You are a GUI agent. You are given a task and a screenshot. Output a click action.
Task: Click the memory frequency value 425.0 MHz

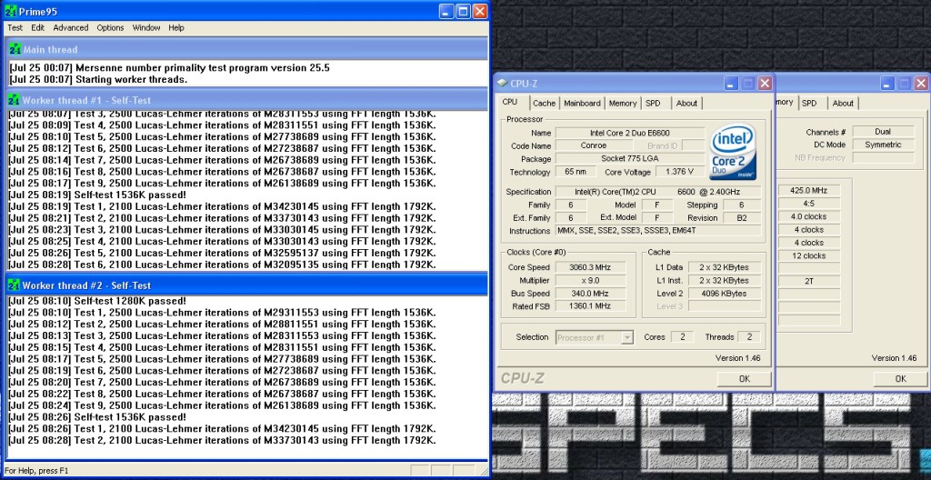(x=808, y=191)
